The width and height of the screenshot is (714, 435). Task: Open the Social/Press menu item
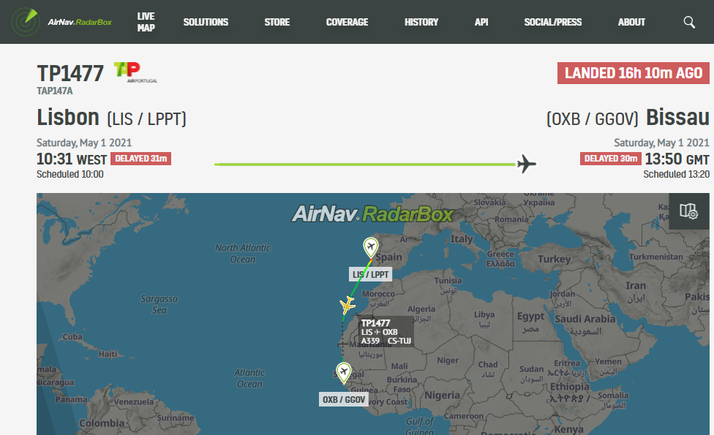tap(553, 22)
